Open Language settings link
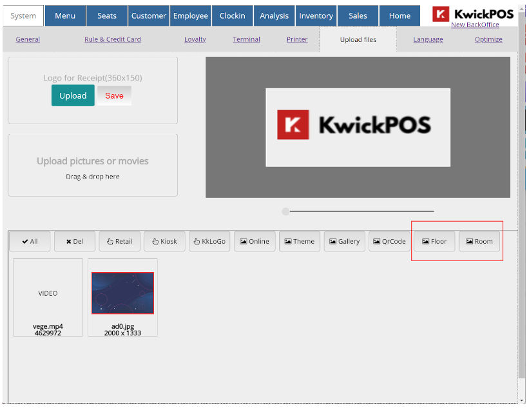The height and width of the screenshot is (410, 529). (x=428, y=39)
